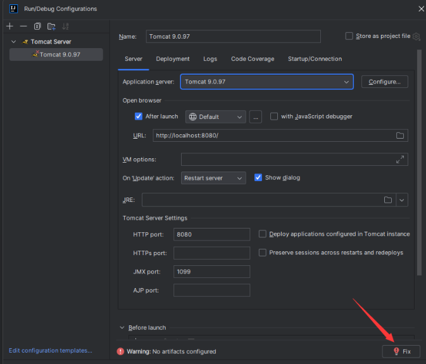The width and height of the screenshot is (426, 364).
Task: Enable with JavaScript debugger
Action: pyautogui.click(x=274, y=116)
